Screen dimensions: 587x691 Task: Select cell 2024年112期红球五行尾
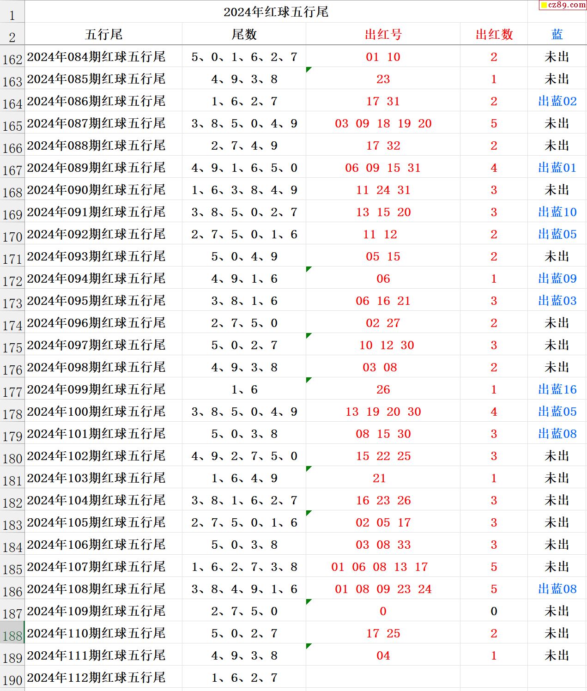tap(103, 677)
